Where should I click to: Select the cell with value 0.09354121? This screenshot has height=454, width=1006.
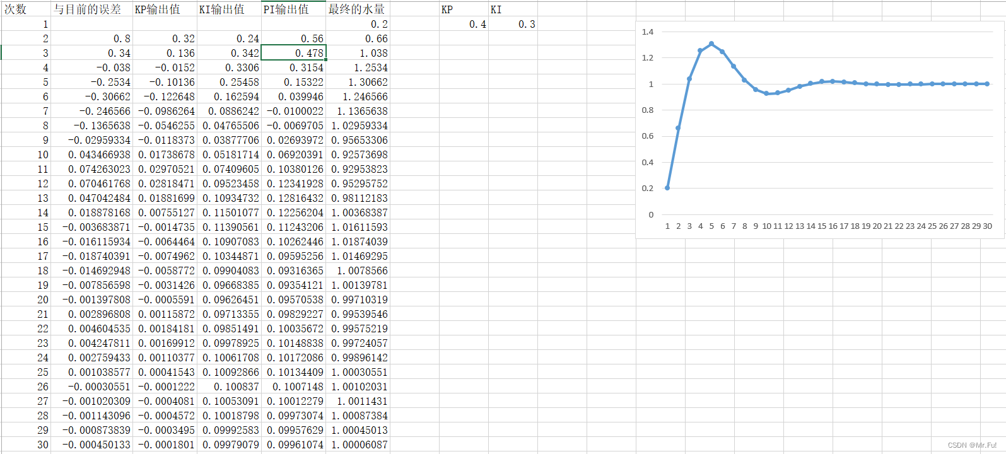coord(294,285)
